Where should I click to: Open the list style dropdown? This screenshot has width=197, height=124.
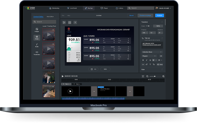160,60
